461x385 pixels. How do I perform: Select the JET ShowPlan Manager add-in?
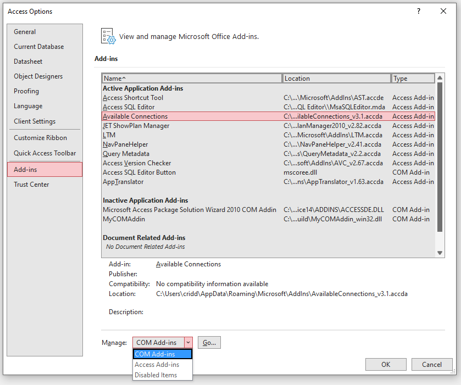click(x=268, y=126)
